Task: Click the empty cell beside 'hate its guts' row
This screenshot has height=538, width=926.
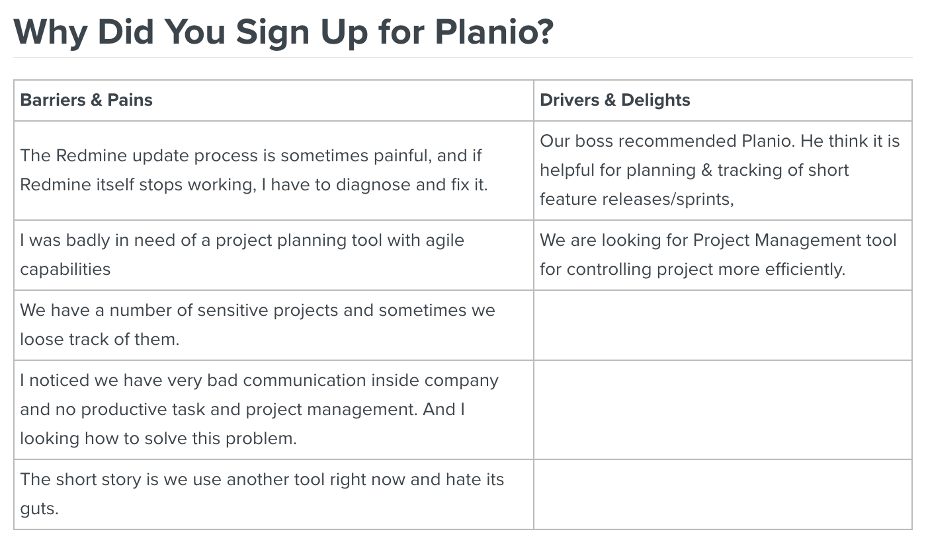Action: 723,494
